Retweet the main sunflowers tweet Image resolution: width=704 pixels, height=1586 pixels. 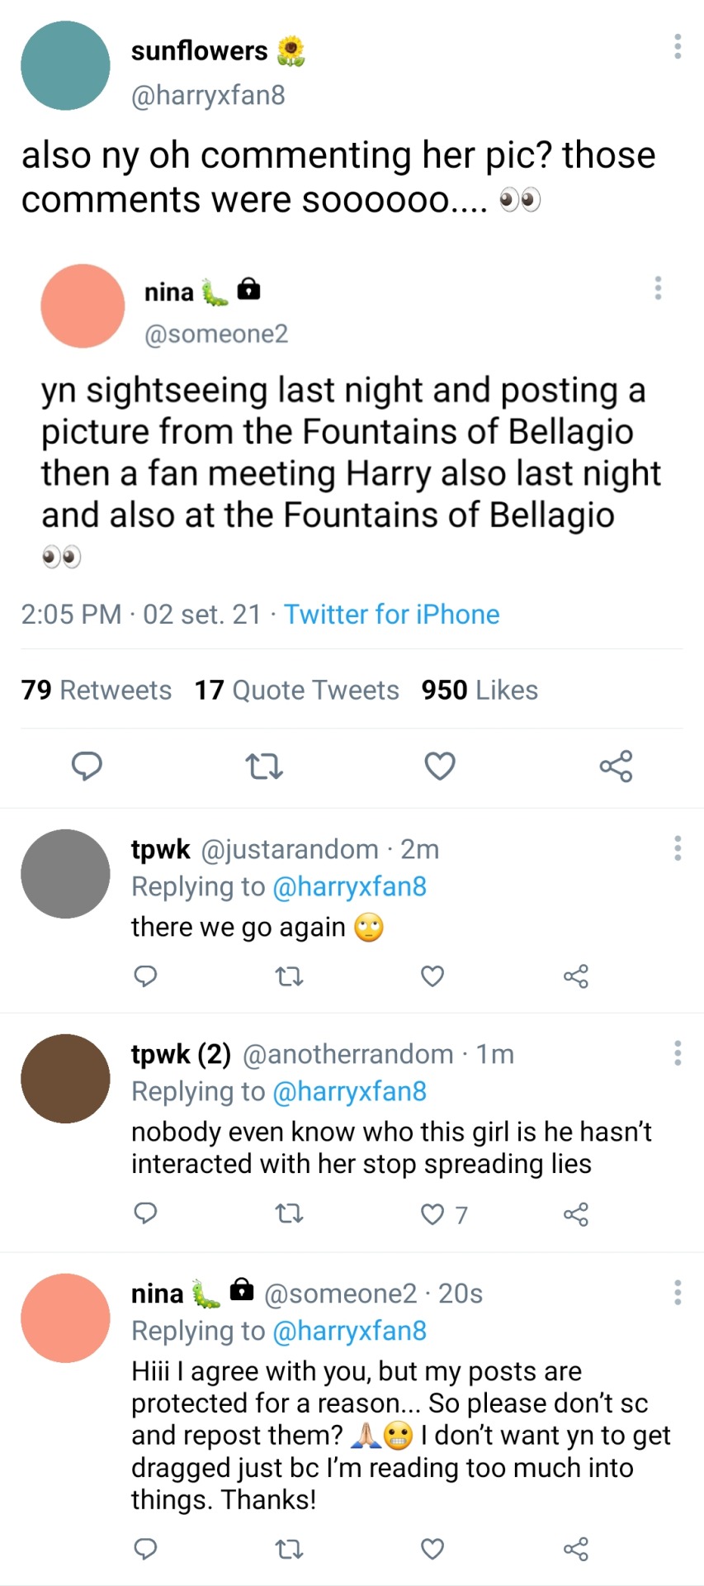point(265,767)
